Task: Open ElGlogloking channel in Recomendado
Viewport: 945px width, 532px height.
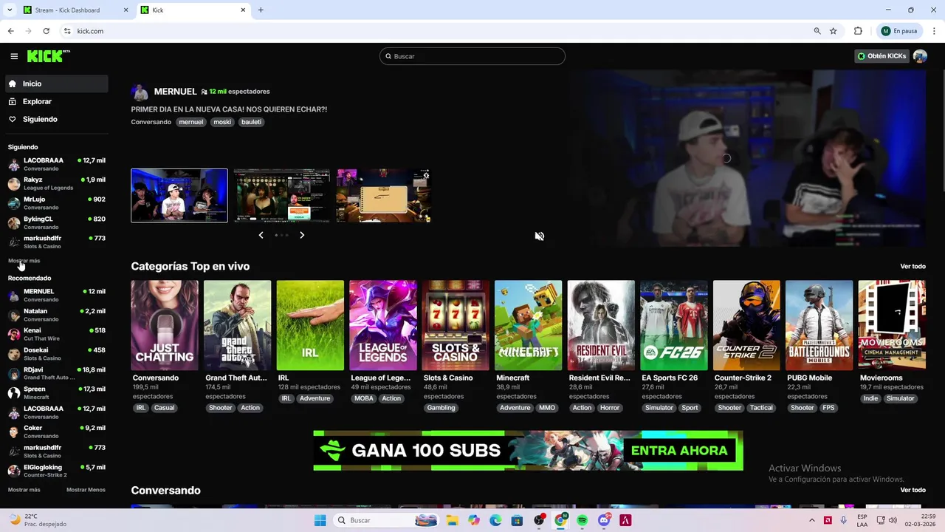Action: [57, 471]
